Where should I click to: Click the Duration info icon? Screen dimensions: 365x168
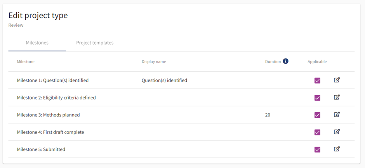285,61
